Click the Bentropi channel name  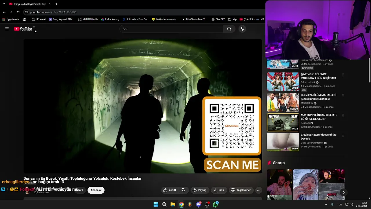click(x=305, y=123)
